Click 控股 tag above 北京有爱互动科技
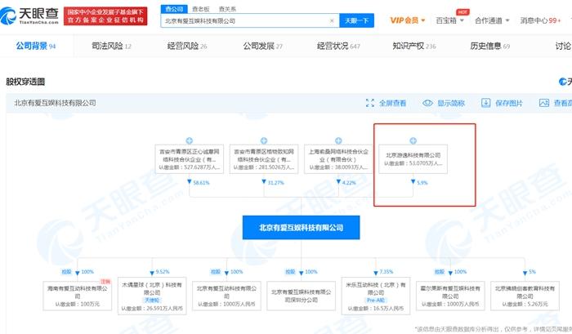This screenshot has width=572, height=334. 216,272
